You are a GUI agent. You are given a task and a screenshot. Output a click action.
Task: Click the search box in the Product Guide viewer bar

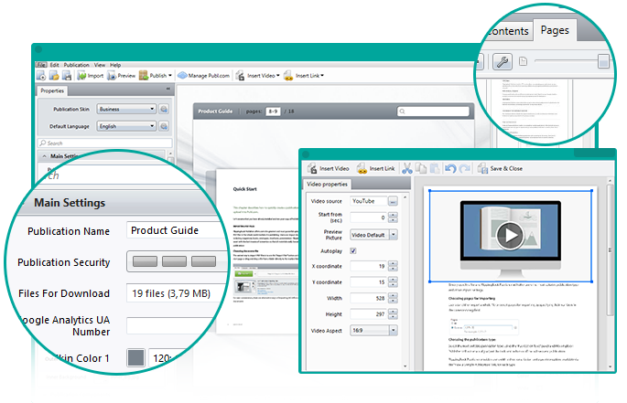(x=433, y=111)
